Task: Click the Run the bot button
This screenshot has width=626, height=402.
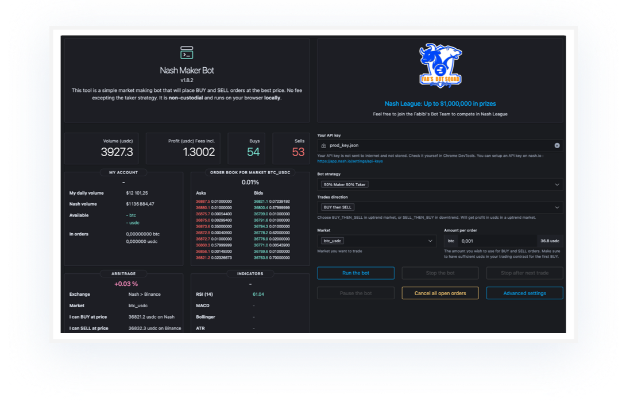Action: (x=355, y=273)
